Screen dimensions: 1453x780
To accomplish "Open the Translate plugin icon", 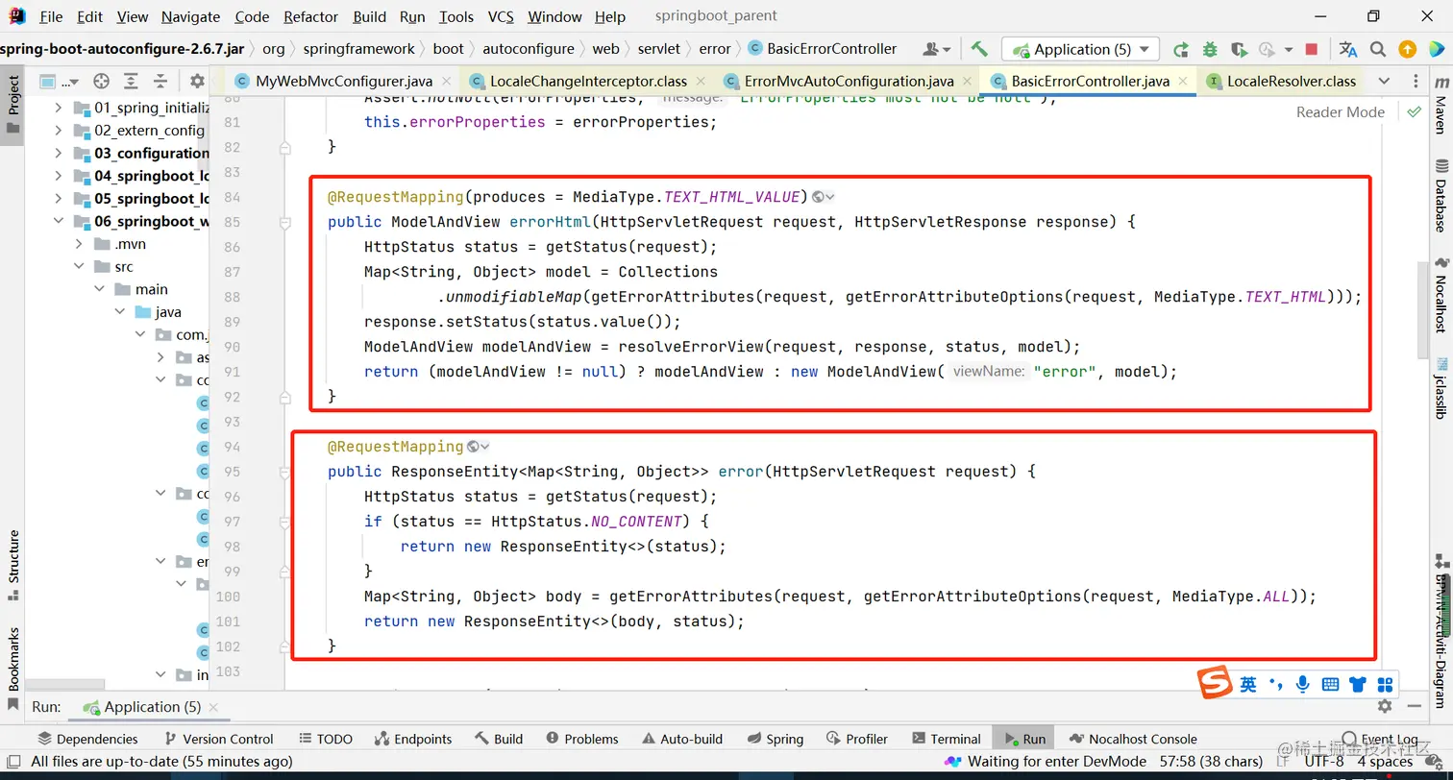I will click(1348, 49).
